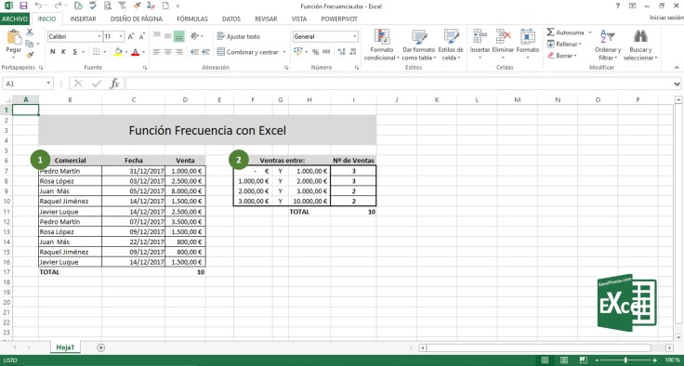Switch to the DATOS tab
684x366 pixels.
coord(231,19)
